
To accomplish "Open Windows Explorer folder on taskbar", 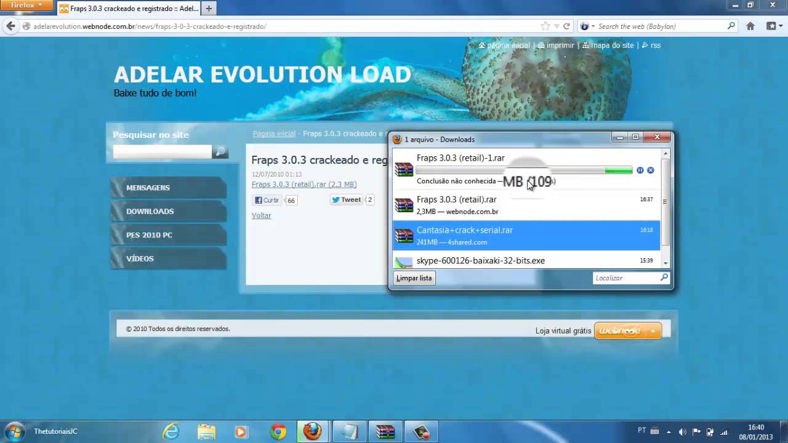I will [x=207, y=432].
